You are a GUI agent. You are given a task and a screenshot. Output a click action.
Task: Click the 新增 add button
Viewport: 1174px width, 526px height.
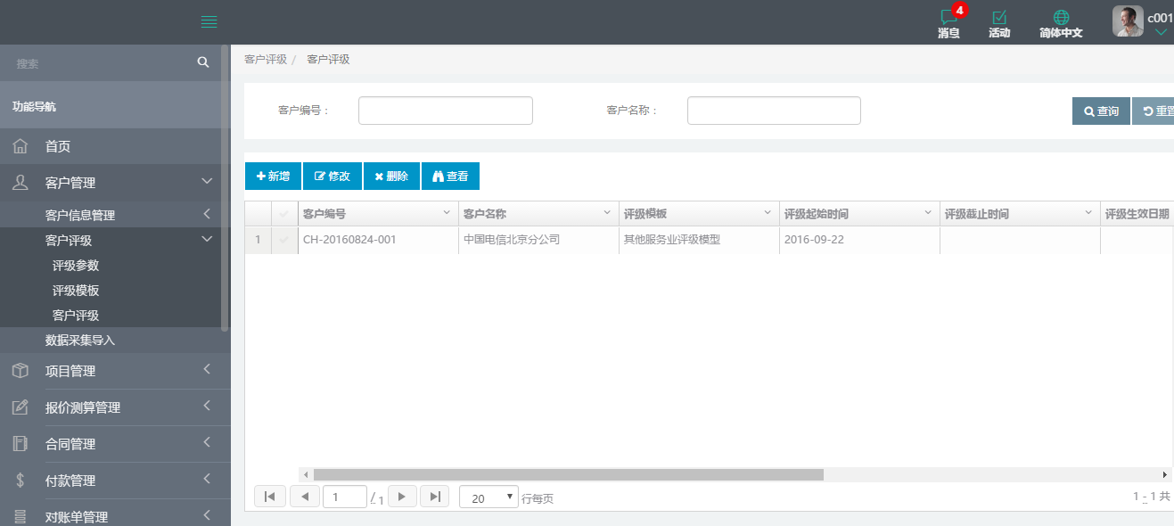(x=273, y=177)
